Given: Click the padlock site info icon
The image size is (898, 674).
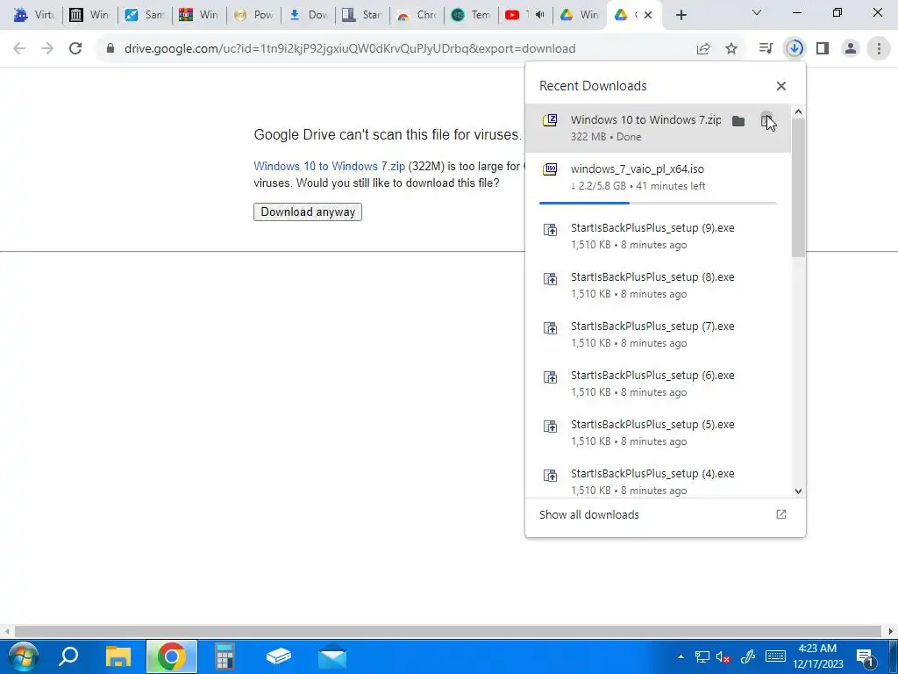Looking at the screenshot, I should pyautogui.click(x=110, y=49).
